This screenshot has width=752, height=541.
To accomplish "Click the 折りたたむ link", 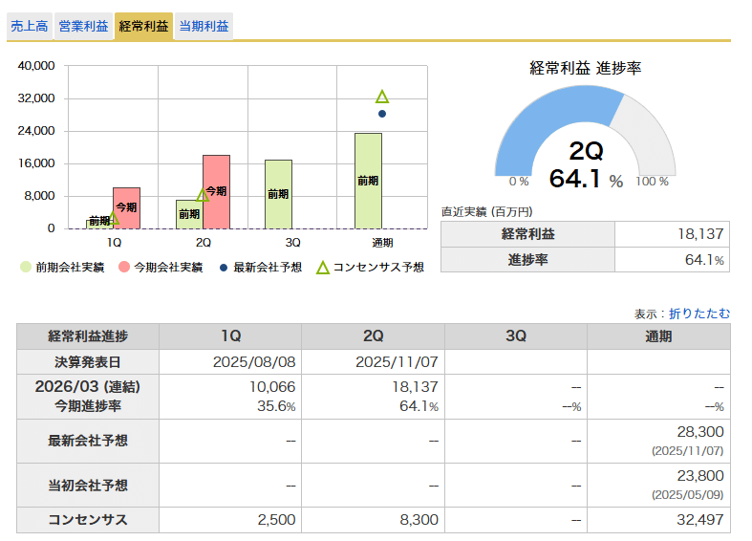I will [x=699, y=314].
